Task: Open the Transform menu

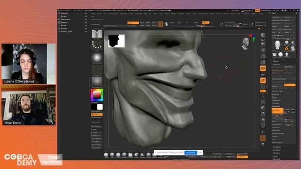Action: 246,14
